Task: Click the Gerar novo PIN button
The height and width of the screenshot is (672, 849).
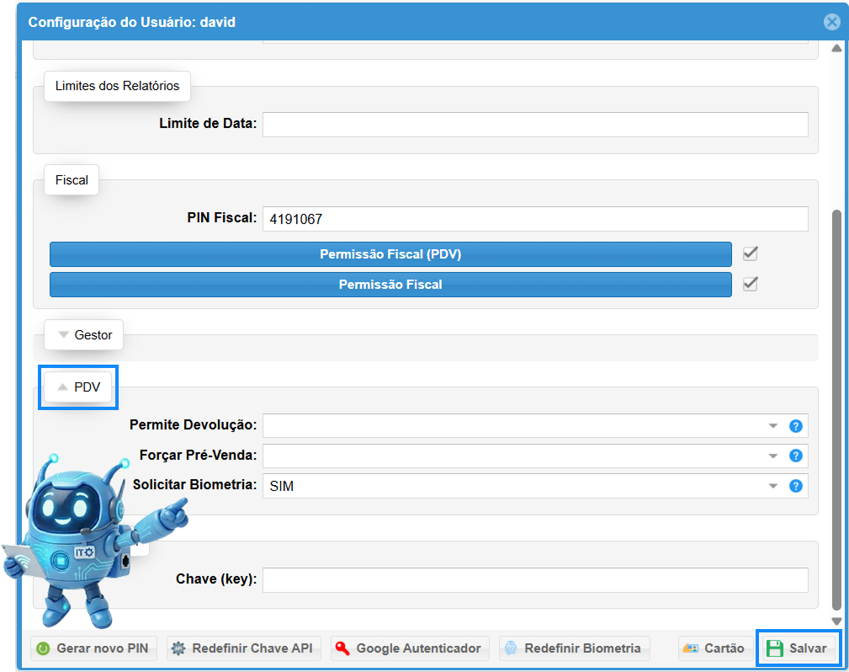Action: coord(93,648)
